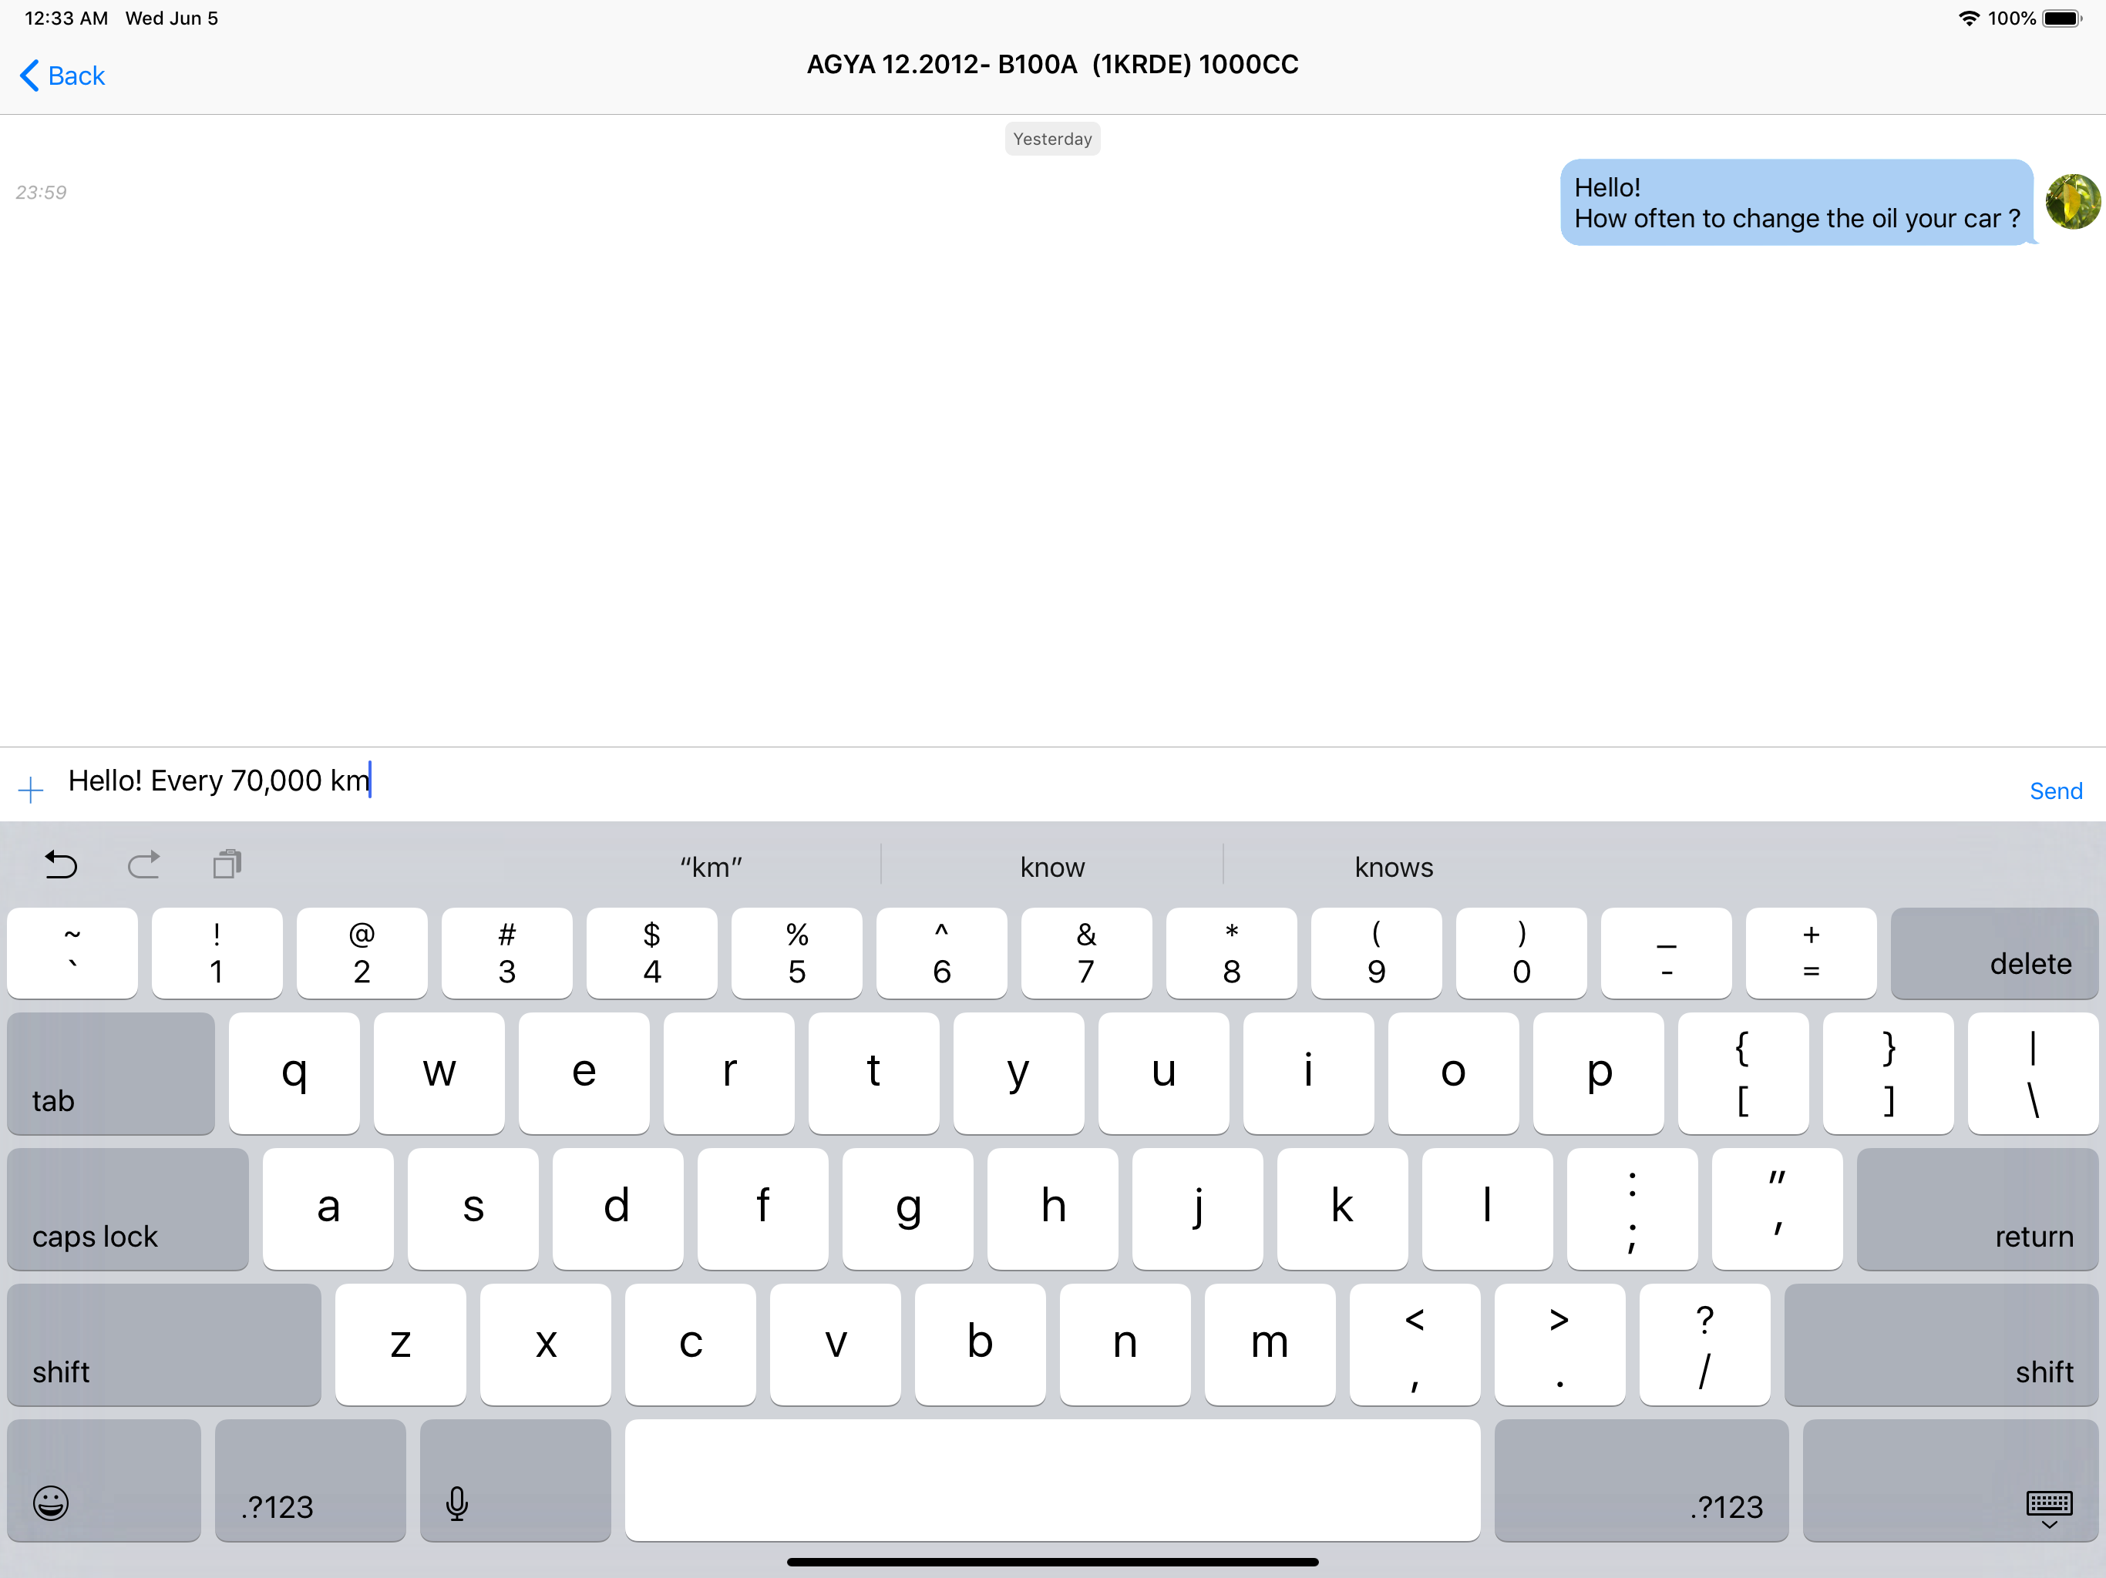Tap the 12:33 AM clock
The height and width of the screenshot is (1578, 2106).
(x=66, y=18)
